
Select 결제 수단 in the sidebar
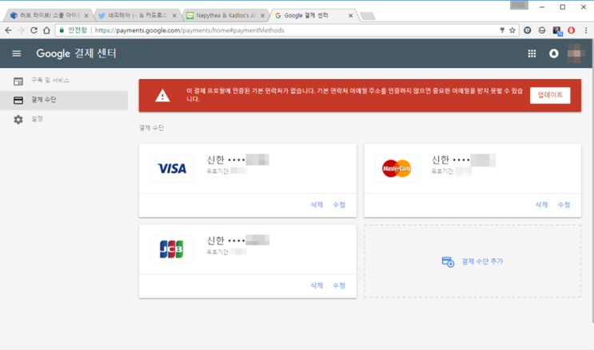click(x=64, y=100)
